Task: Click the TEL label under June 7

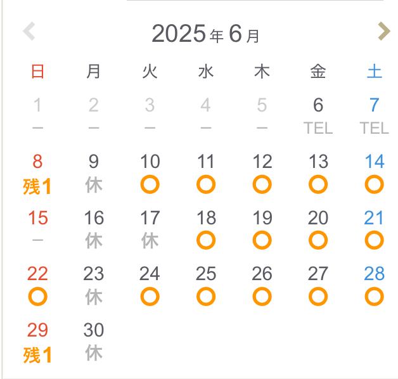Action: point(375,127)
